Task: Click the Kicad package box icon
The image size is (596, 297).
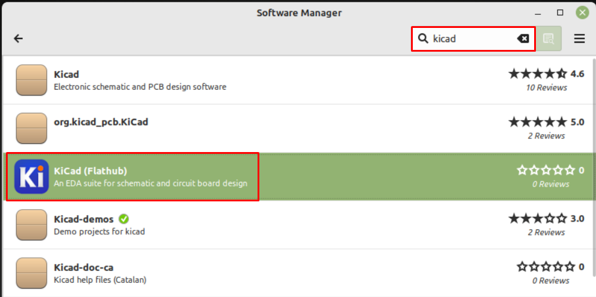Action: (32, 80)
